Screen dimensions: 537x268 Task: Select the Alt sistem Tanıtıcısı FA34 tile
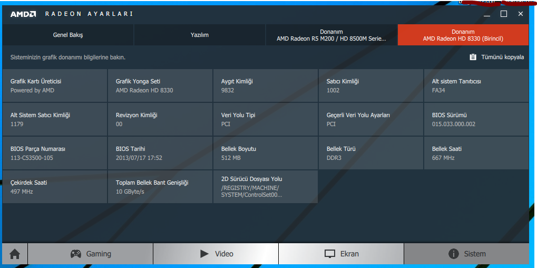click(x=476, y=85)
